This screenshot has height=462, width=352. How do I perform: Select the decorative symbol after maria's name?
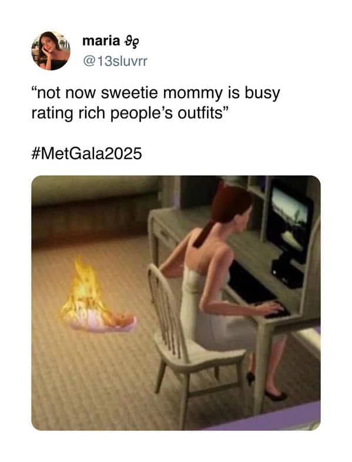[x=130, y=42]
